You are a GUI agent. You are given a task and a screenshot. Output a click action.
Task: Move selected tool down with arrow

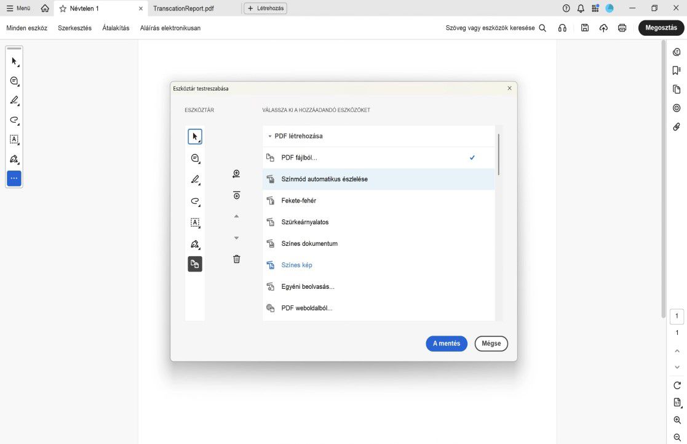click(237, 238)
